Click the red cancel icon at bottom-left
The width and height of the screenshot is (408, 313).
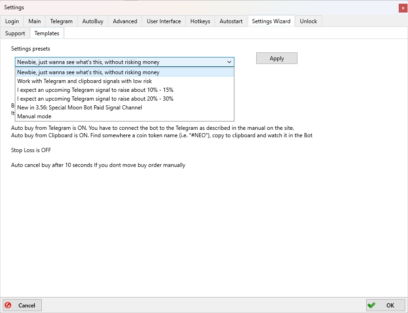[8, 305]
